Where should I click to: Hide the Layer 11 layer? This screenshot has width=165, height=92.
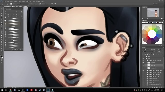pyautogui.click(x=143, y=65)
